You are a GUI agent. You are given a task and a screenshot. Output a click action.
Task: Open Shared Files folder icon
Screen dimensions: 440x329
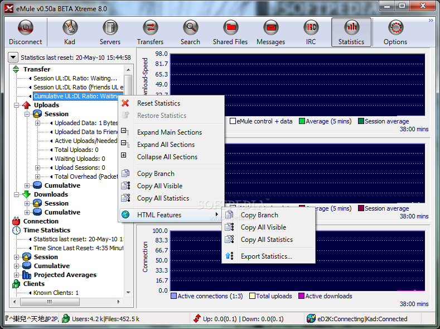(x=231, y=27)
